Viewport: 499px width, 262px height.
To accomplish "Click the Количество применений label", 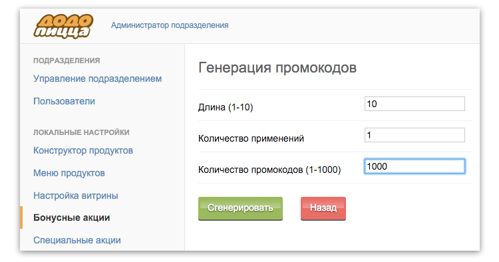I will point(251,138).
